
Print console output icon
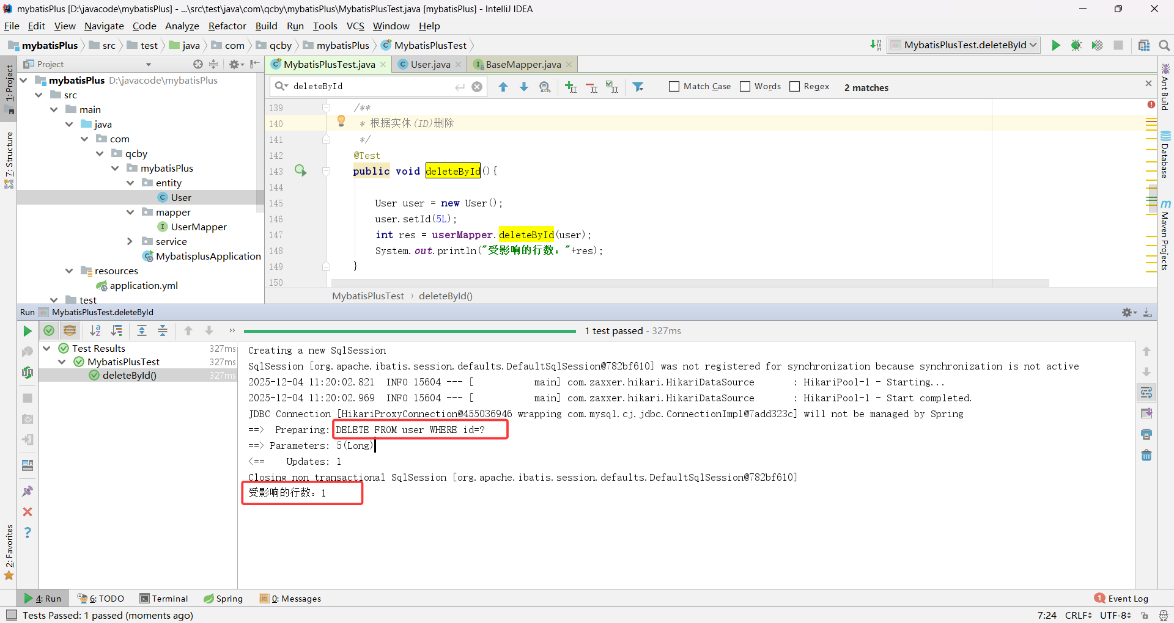tap(1146, 434)
